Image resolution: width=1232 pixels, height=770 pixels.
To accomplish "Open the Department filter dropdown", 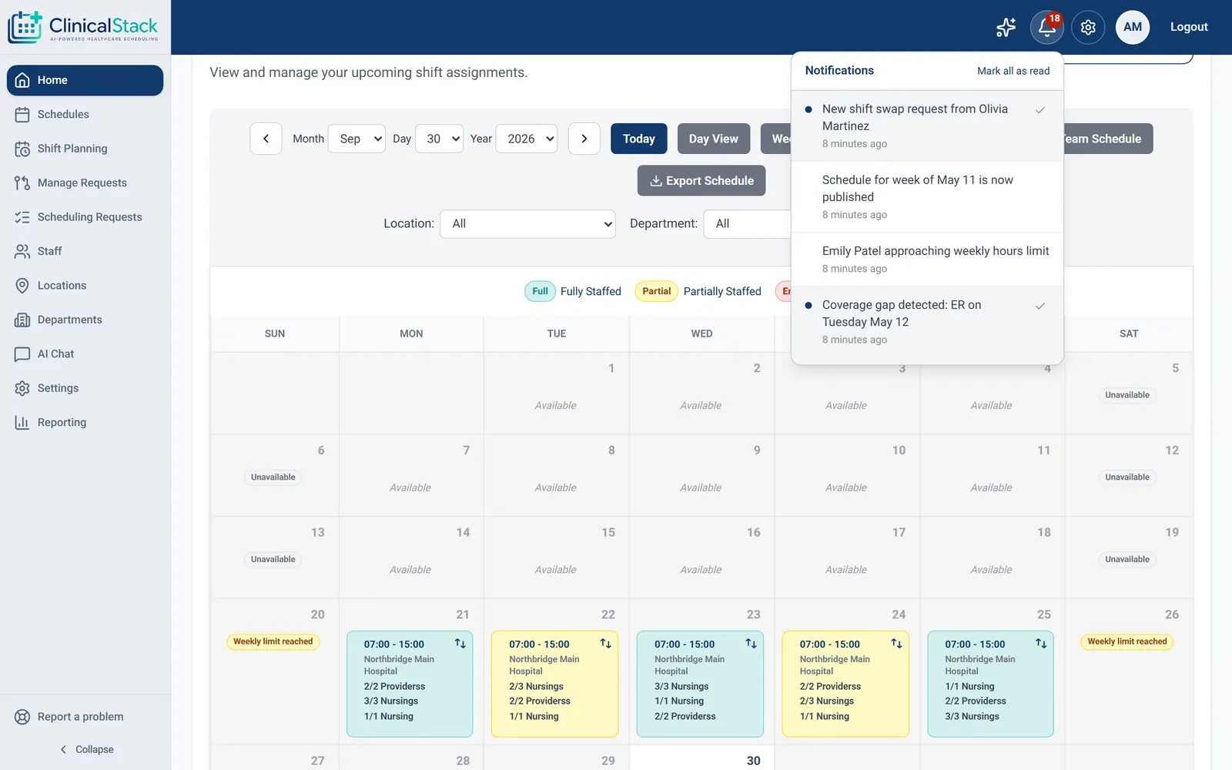I will tap(748, 224).
